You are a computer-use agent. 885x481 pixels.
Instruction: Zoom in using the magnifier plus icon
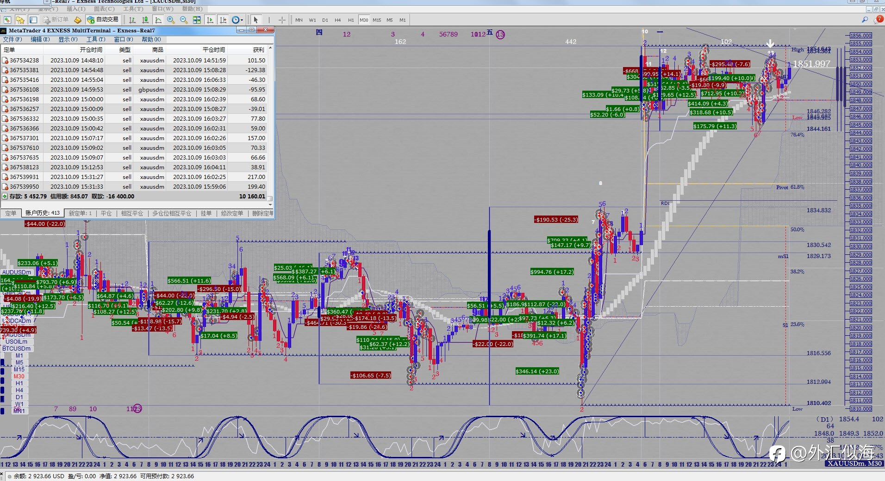tap(171, 20)
